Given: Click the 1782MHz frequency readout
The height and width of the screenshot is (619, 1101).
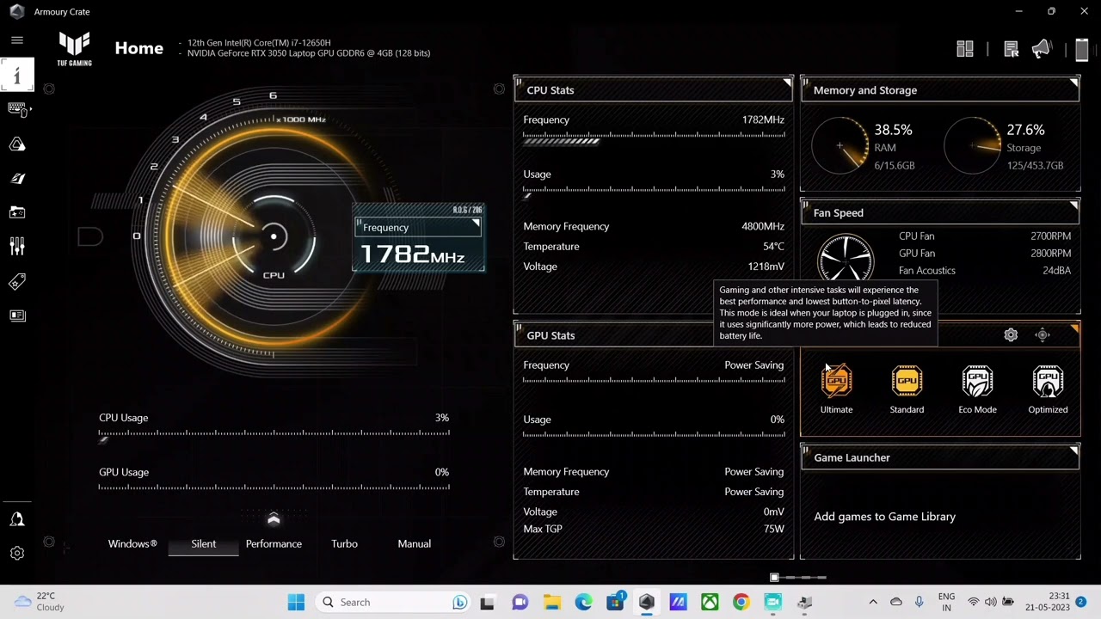Looking at the screenshot, I should tap(413, 254).
